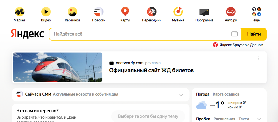The image size is (278, 122).
Task: Click the Что вам интересно? heading
Action: [37, 111]
